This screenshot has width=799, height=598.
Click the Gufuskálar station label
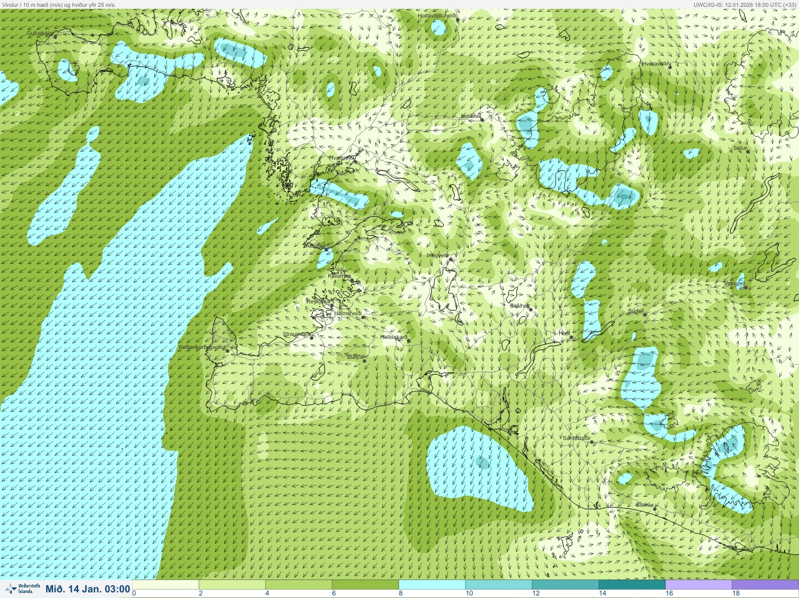coord(39,32)
